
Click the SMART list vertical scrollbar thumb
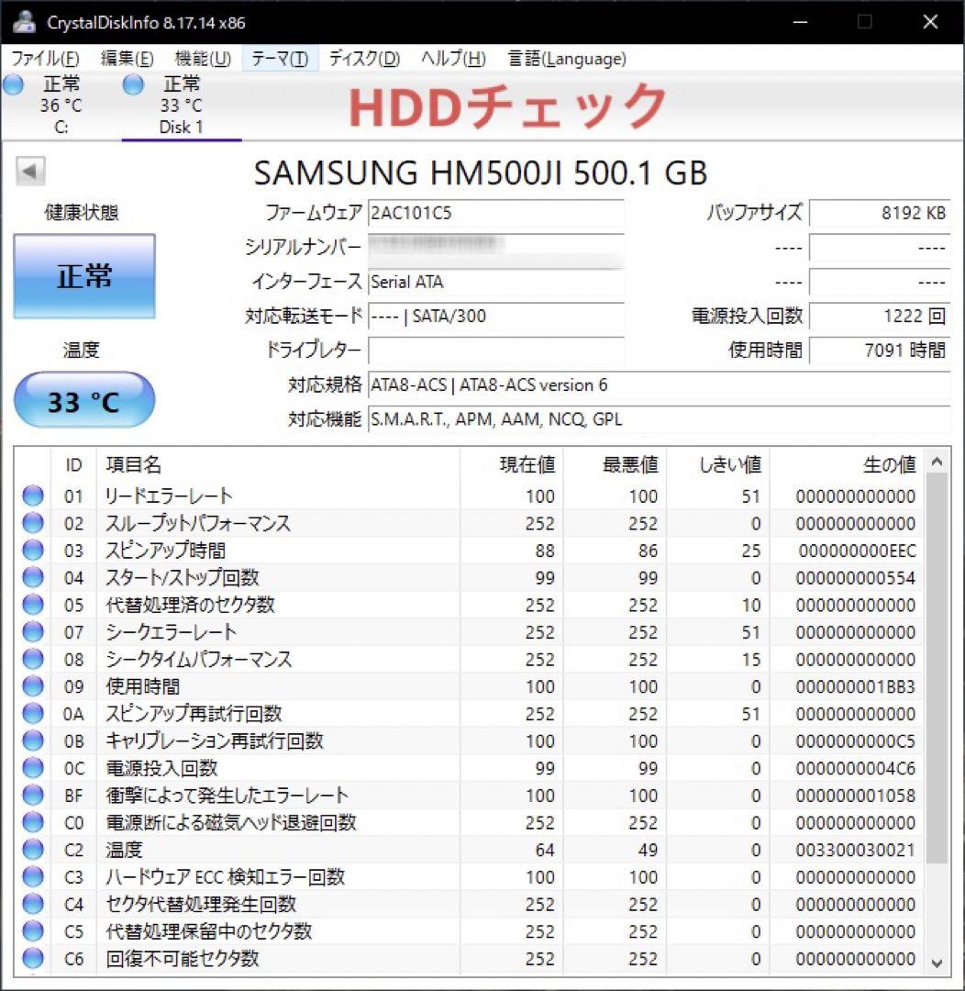pyautogui.click(x=937, y=668)
